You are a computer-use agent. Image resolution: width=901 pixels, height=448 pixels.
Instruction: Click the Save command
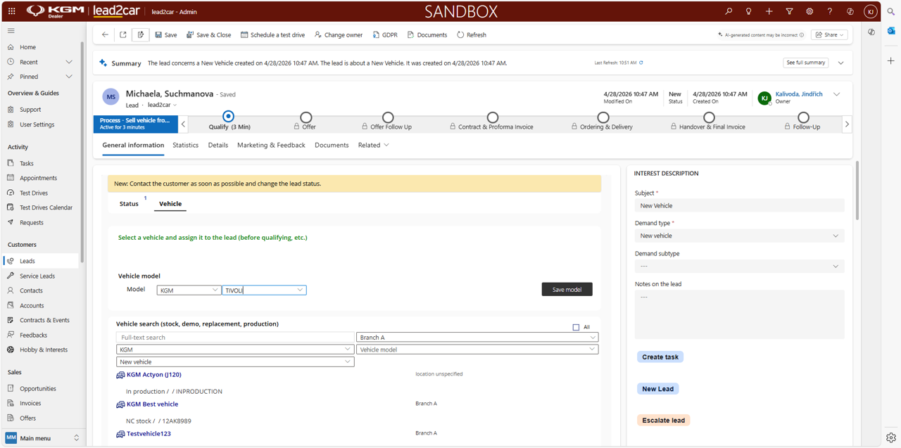pyautogui.click(x=166, y=34)
